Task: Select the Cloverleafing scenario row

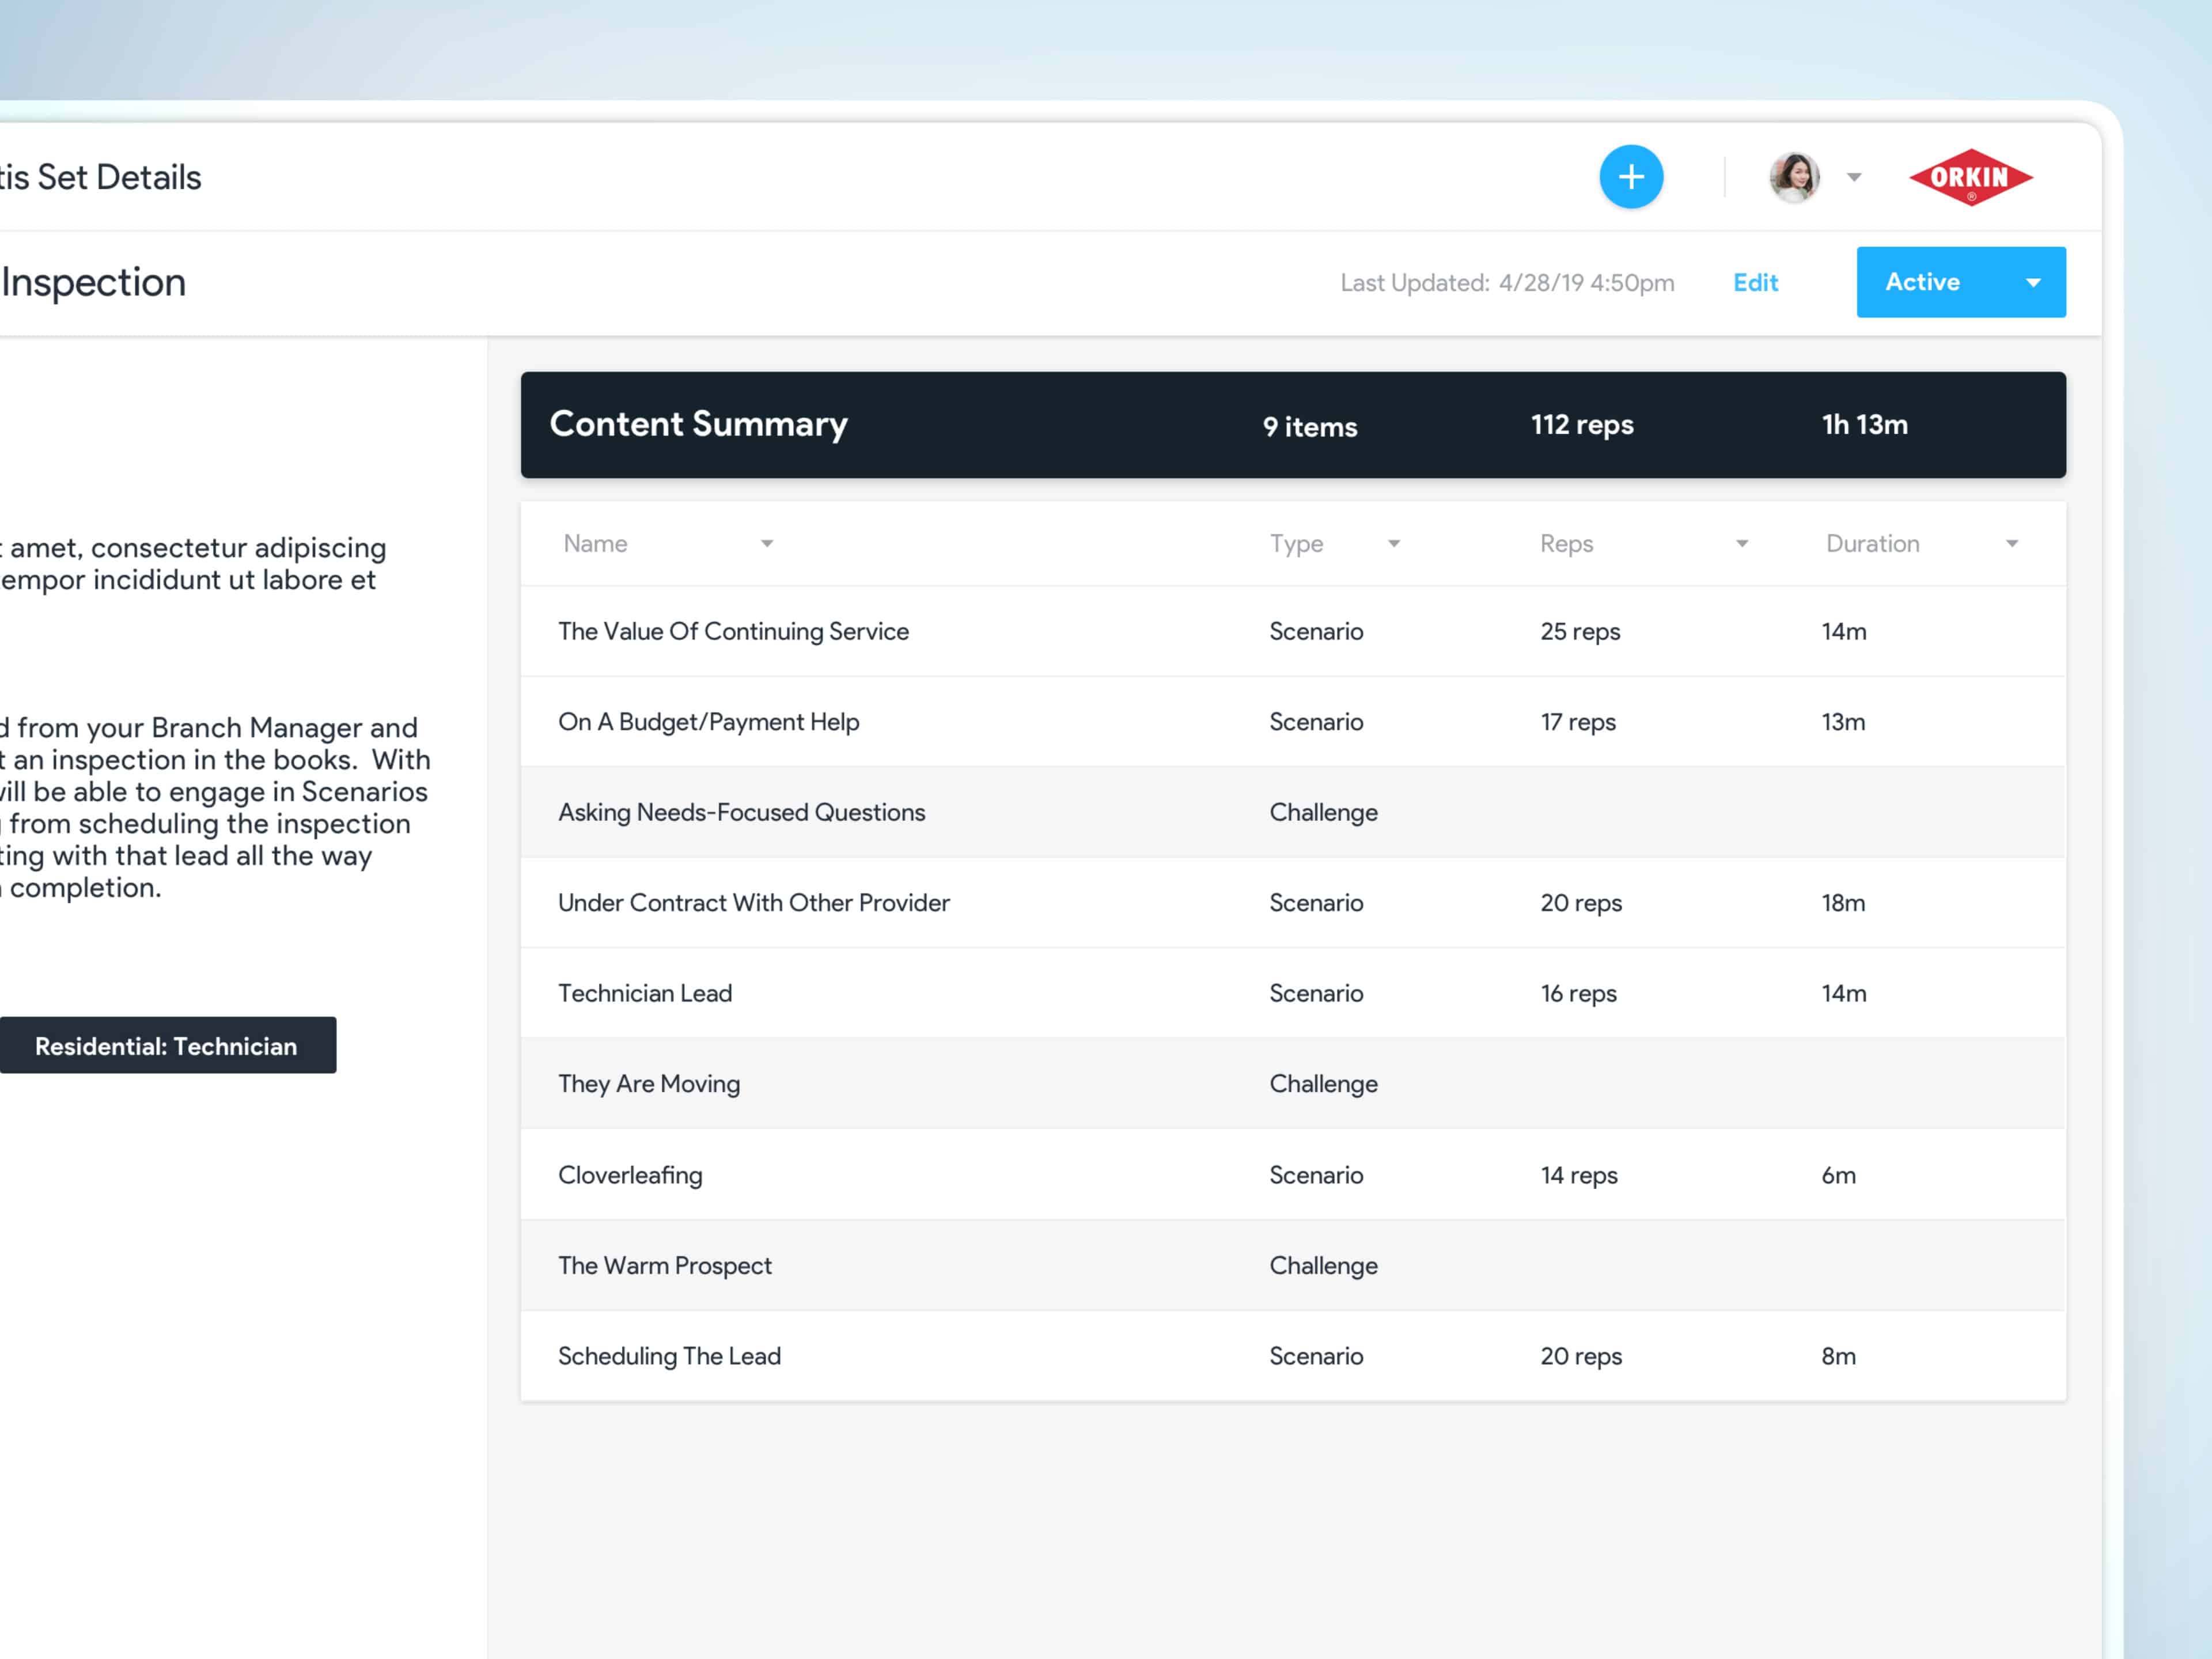Action: (630, 1175)
